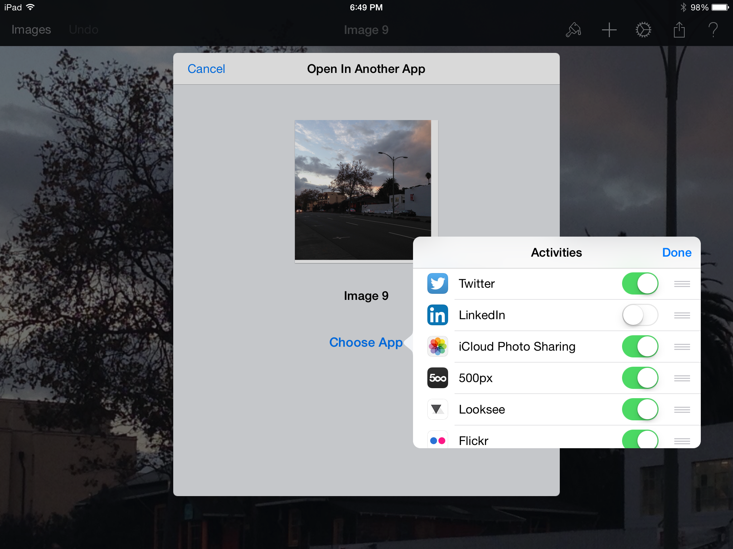Tap the plus add icon in toolbar
Image resolution: width=733 pixels, height=549 pixels.
tap(609, 30)
